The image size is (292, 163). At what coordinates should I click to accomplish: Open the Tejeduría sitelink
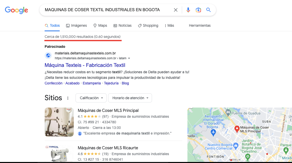(x=111, y=83)
